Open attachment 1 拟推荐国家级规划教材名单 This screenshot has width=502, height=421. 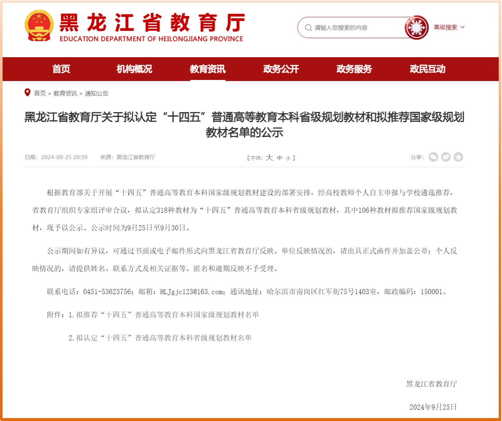pos(164,315)
